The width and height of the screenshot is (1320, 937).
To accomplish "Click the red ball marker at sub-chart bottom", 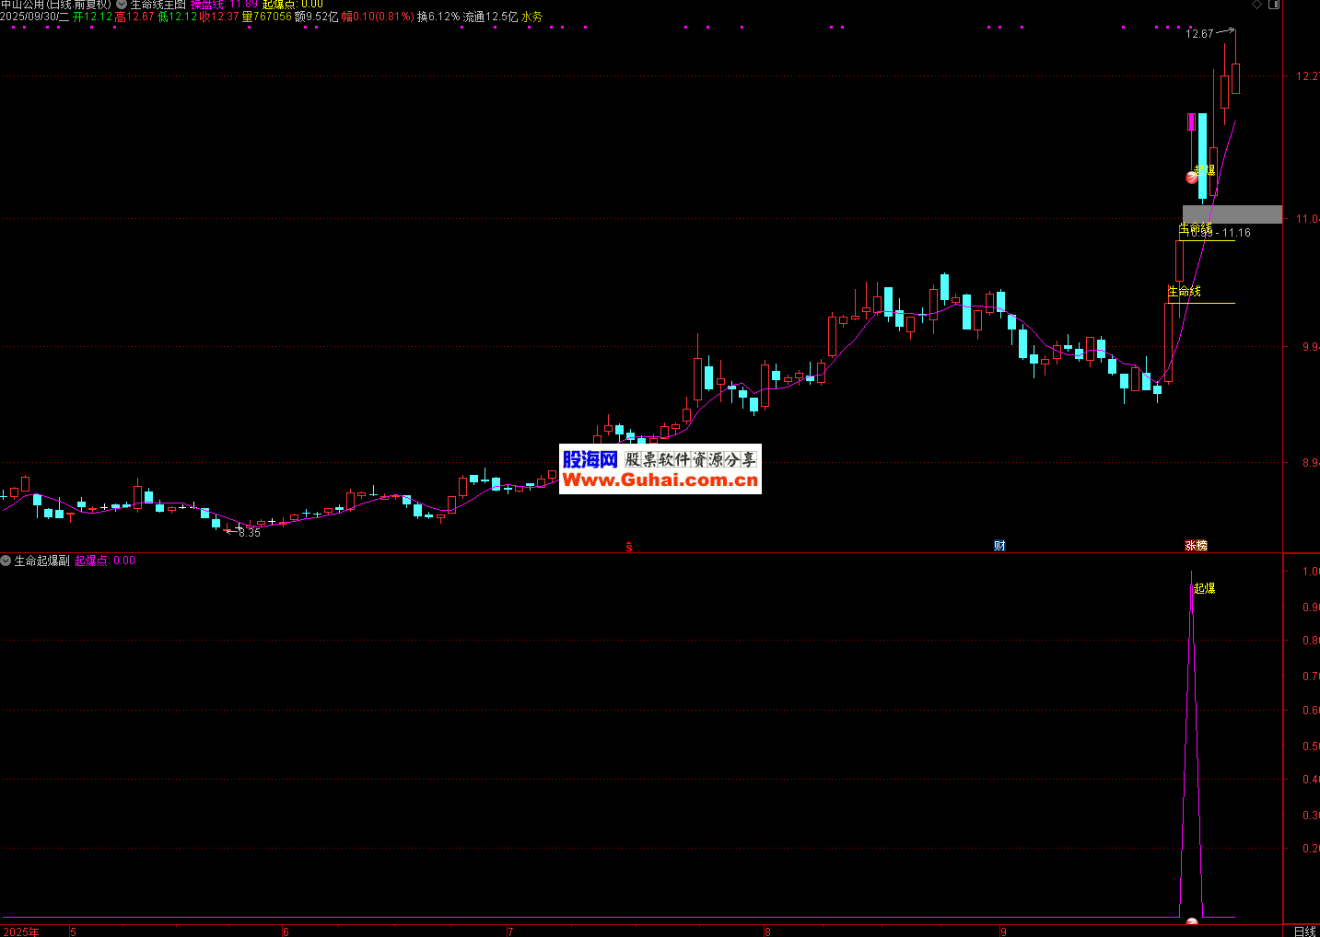I will point(1192,921).
